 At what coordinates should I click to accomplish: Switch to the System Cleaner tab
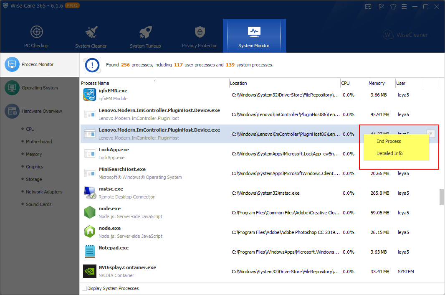click(91, 36)
